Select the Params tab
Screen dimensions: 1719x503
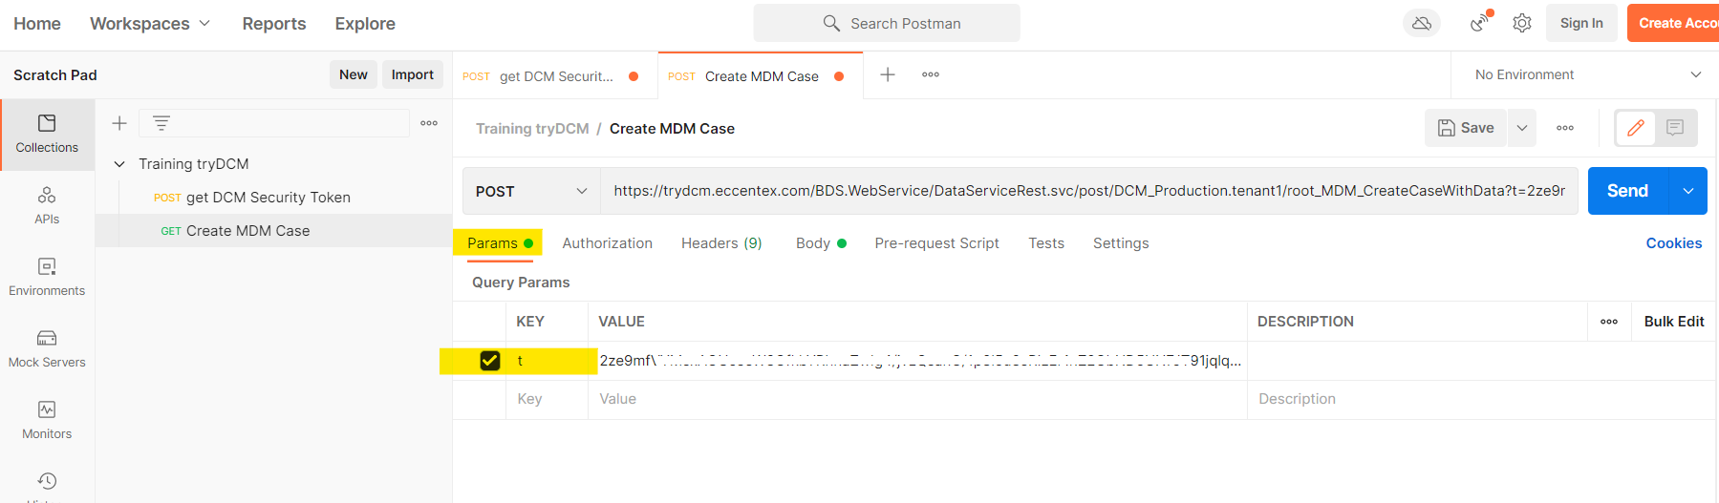point(498,243)
